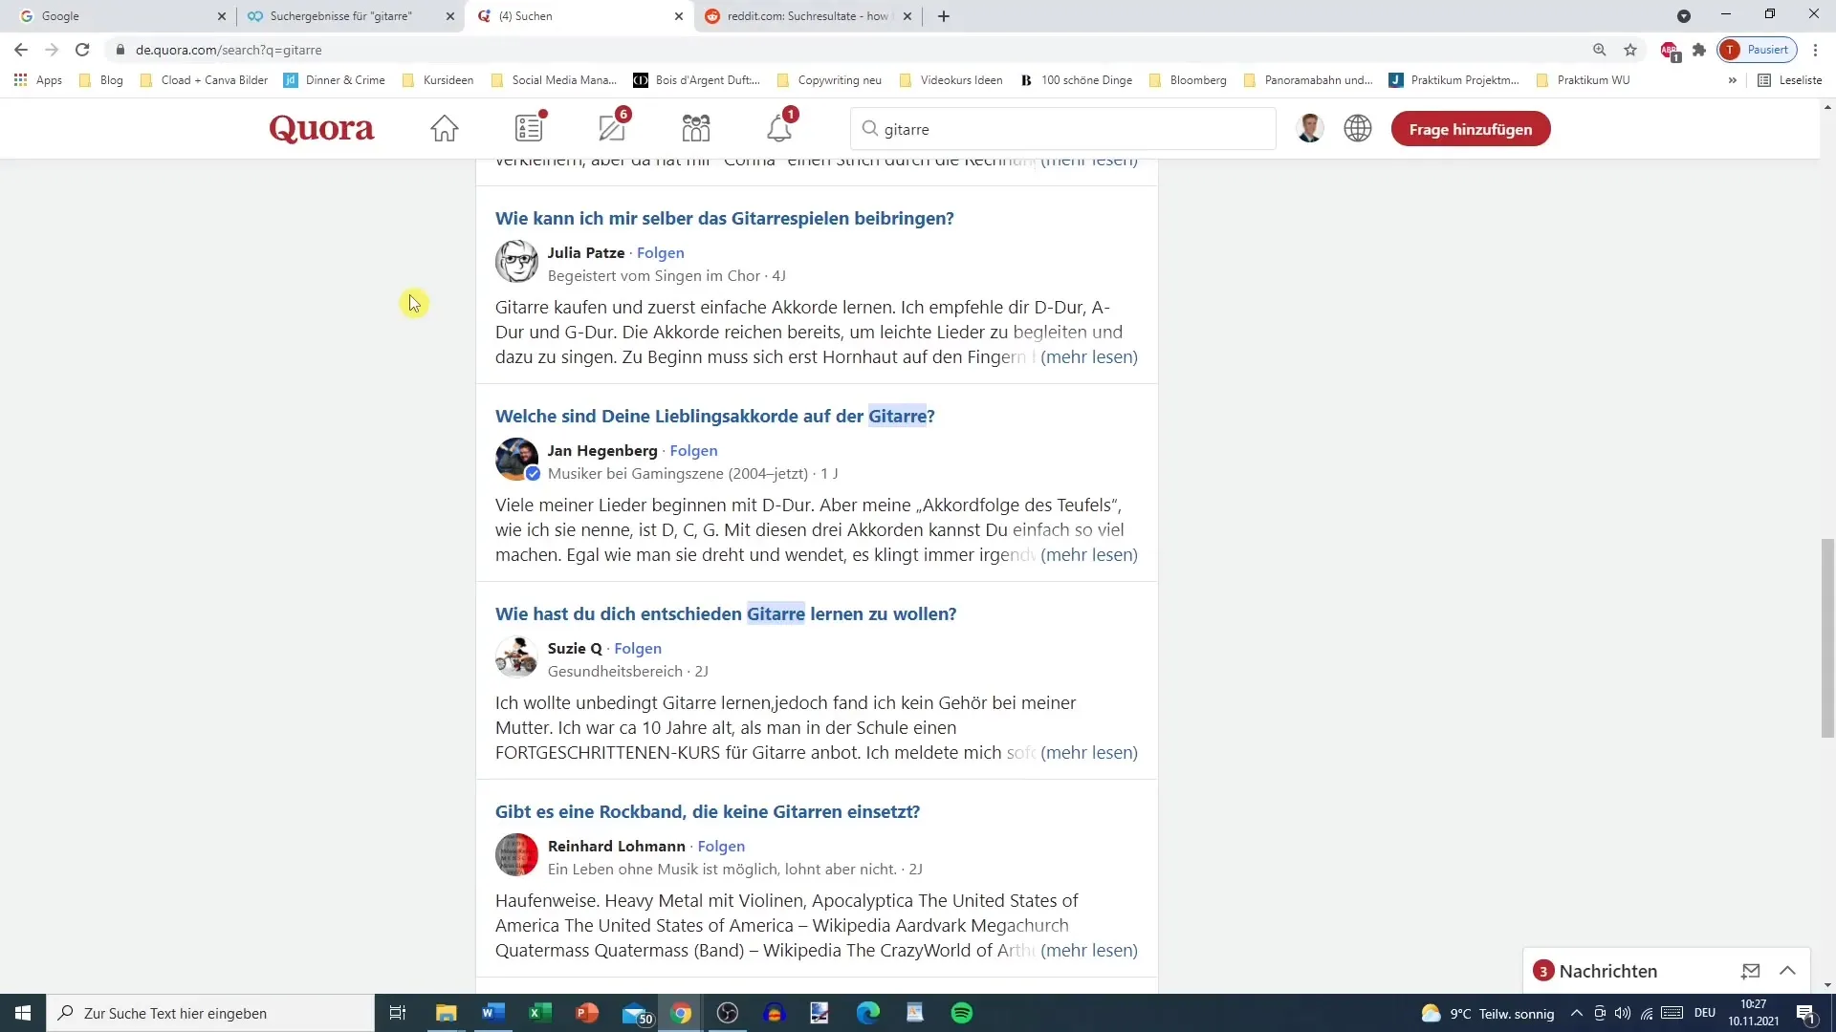1836x1032 pixels.
Task: Show hidden system tray icons chevron
Action: pos(1577,1013)
